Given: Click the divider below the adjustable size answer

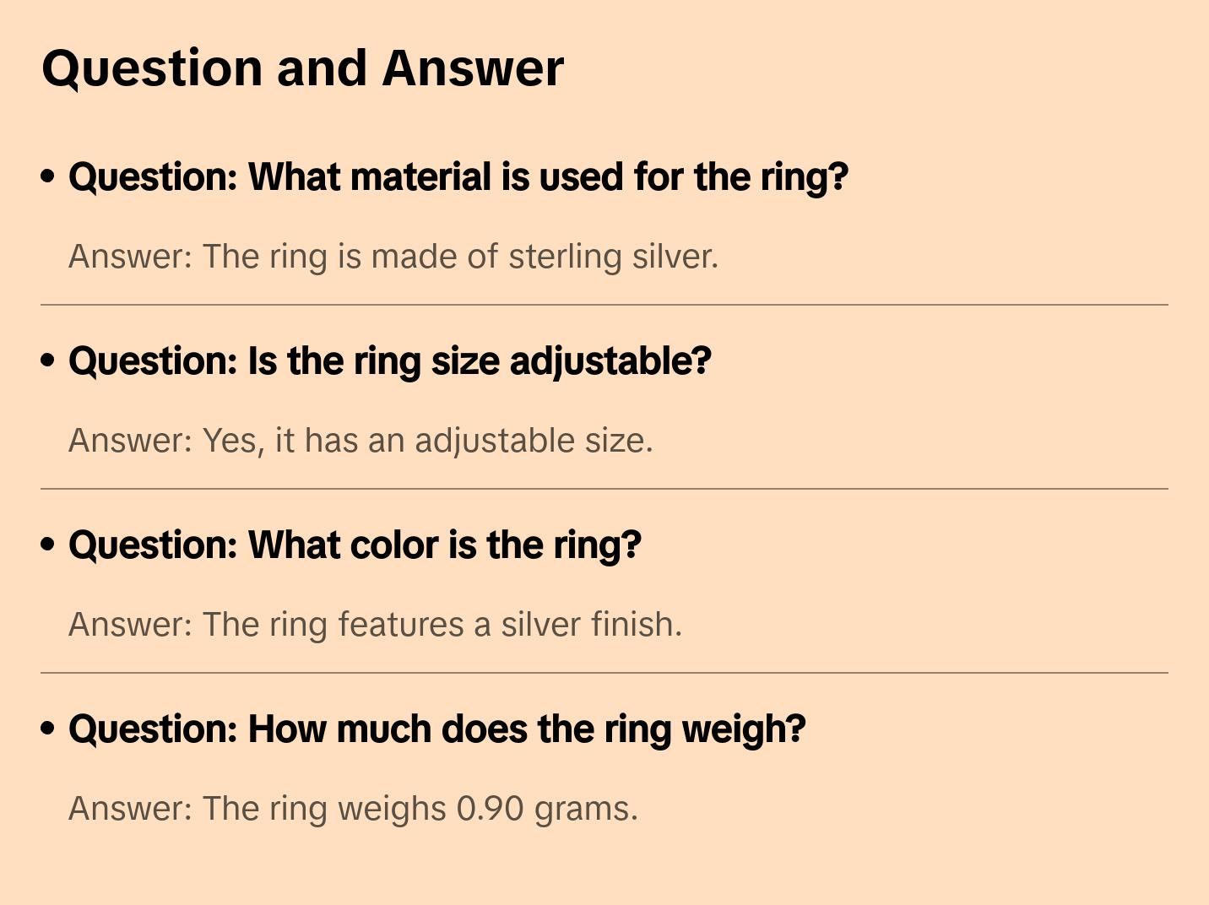Looking at the screenshot, I should coord(604,489).
